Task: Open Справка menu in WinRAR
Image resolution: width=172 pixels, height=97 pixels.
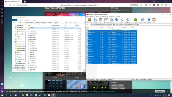Action: [x=118, y=17]
